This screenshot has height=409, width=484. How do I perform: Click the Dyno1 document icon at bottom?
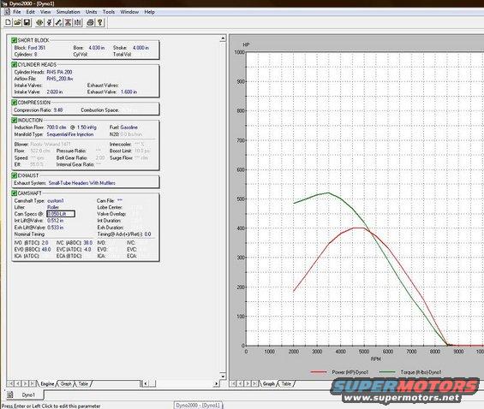(10, 394)
